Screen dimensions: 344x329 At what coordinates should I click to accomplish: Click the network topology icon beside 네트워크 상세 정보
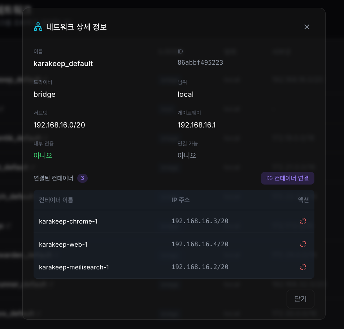click(x=38, y=27)
